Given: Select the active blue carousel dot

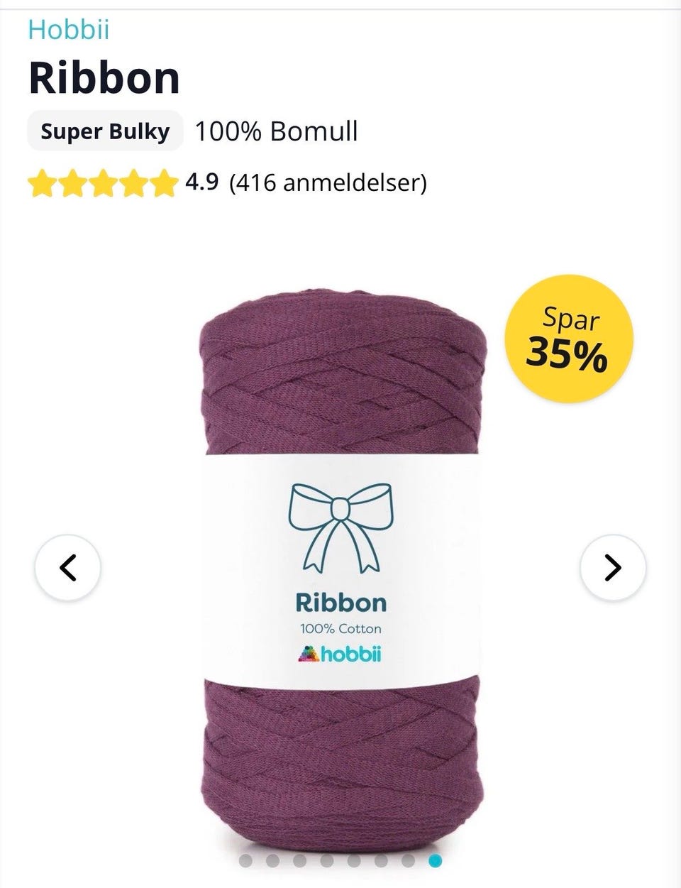Looking at the screenshot, I should (x=435, y=861).
